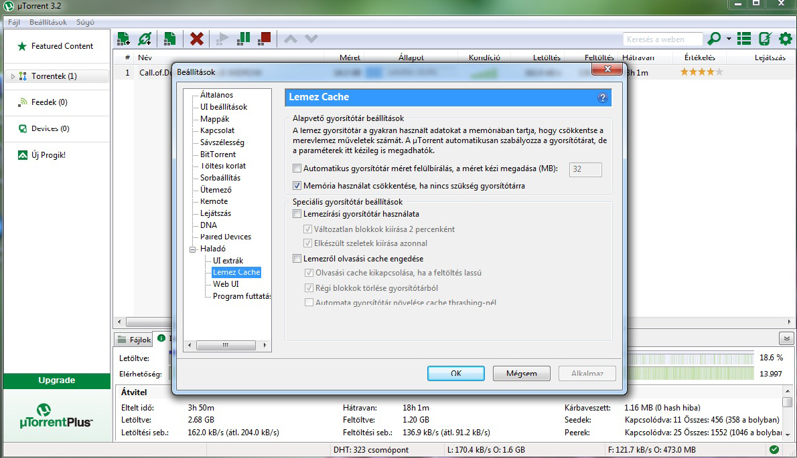Click the Feedek RSS icon in sidebar
The image size is (797, 458).
pyautogui.click(x=22, y=102)
